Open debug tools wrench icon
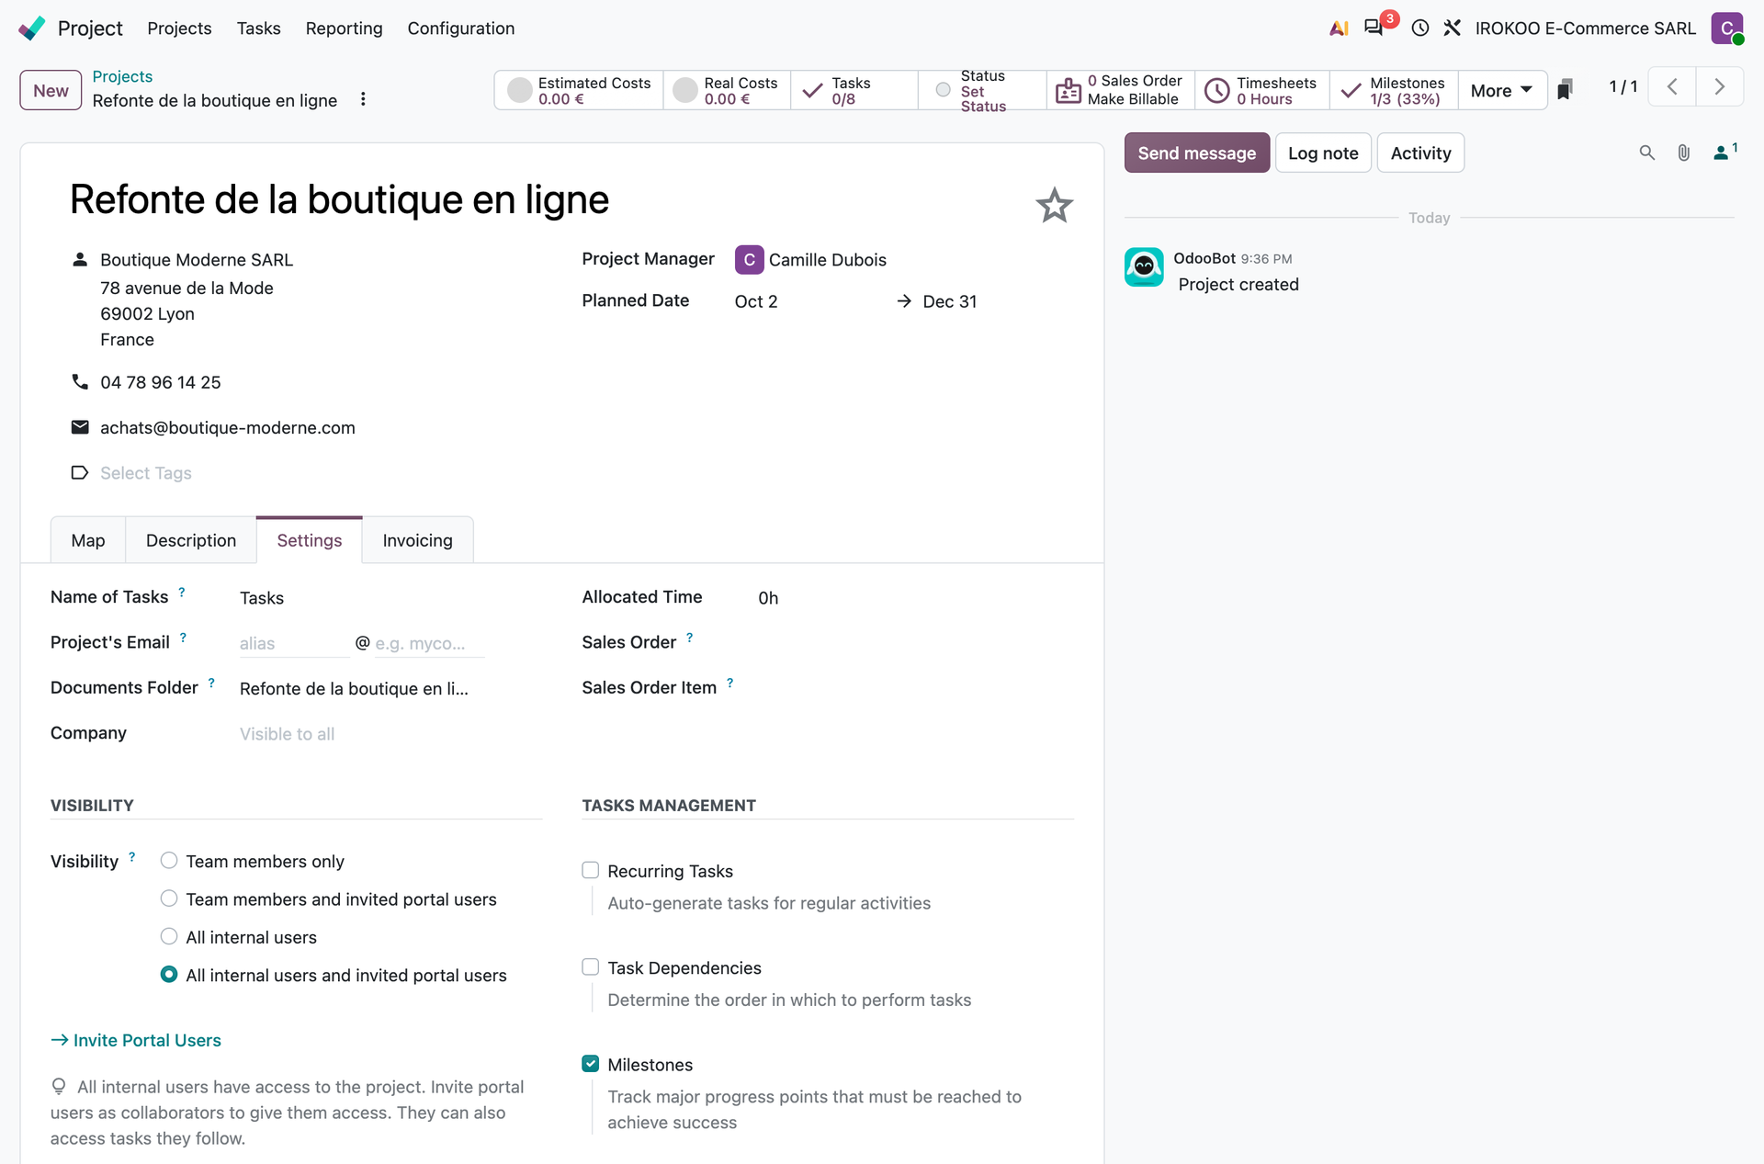Image resolution: width=1764 pixels, height=1164 pixels. pyautogui.click(x=1452, y=28)
